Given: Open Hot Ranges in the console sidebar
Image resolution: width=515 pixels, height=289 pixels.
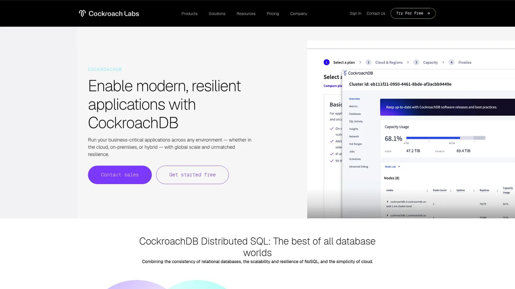Looking at the screenshot, I should [355, 144].
